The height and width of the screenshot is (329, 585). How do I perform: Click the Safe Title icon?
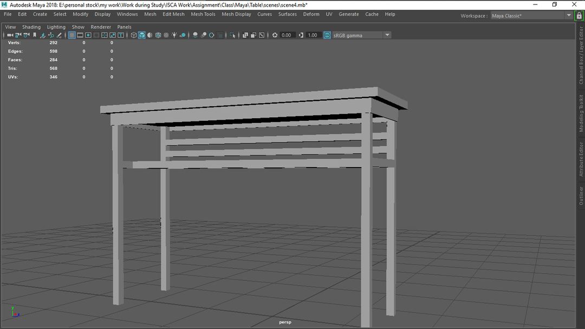coord(121,35)
